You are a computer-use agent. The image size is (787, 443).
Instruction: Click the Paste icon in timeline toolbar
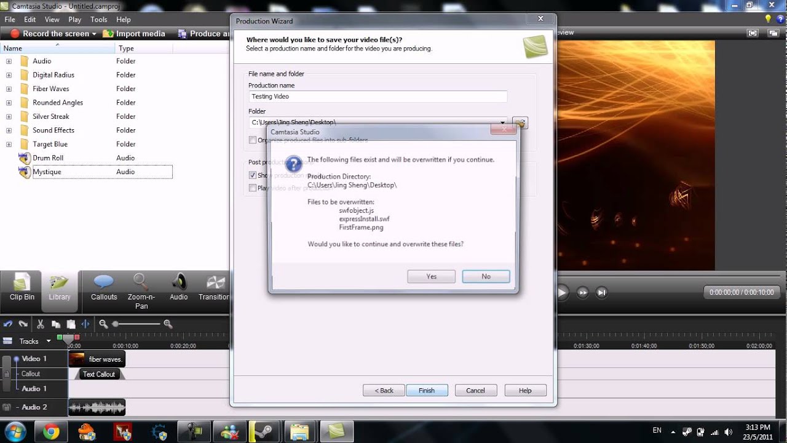[x=71, y=324]
